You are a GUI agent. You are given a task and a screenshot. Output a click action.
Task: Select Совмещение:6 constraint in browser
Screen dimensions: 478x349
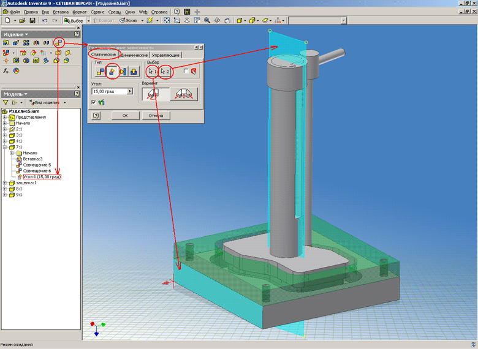(37, 171)
